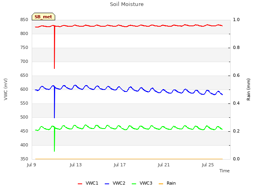Screen dimensions: 254x191
Task: Click the orange Rain legend swatch
Action: 161,184
